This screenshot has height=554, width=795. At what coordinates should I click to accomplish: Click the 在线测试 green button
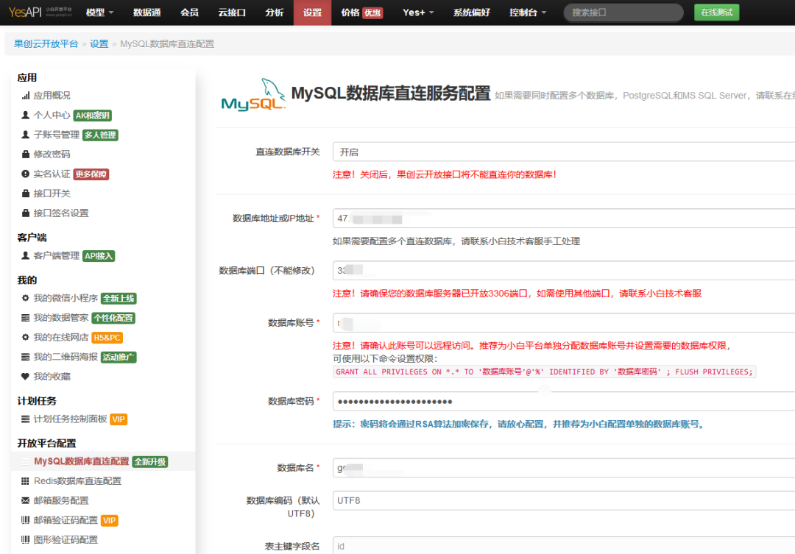tap(716, 13)
